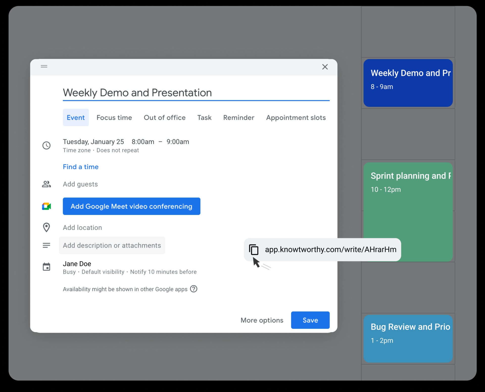Open the availability help question mark icon

pyautogui.click(x=193, y=289)
